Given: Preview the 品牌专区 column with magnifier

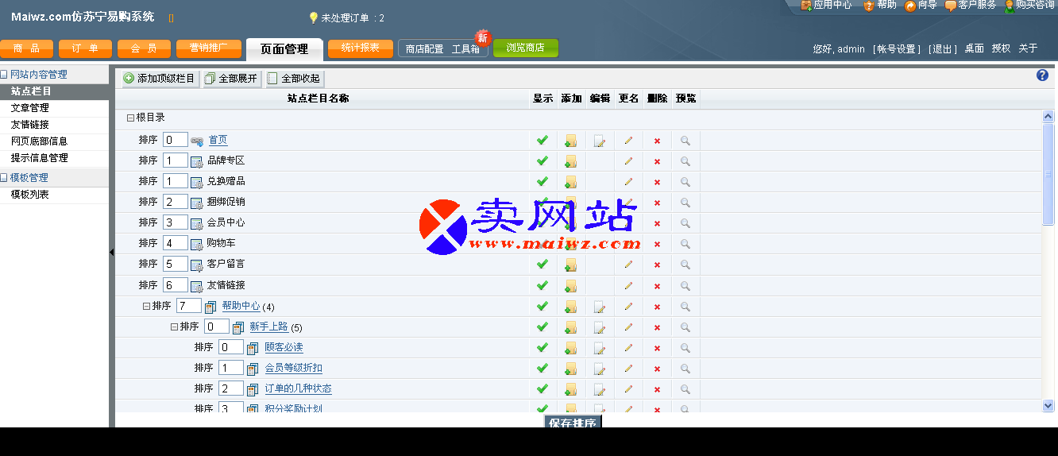Looking at the screenshot, I should tap(685, 161).
